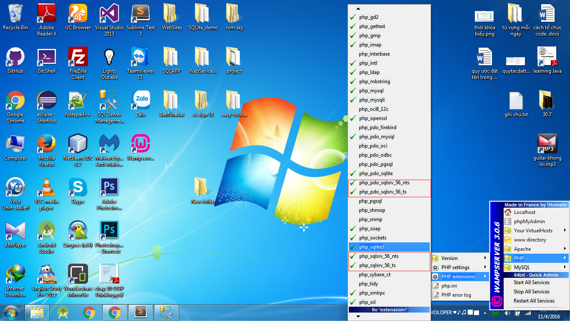The width and height of the screenshot is (570, 323).
Task: Open the Android Studio desktop shortcut
Action: click(46, 237)
